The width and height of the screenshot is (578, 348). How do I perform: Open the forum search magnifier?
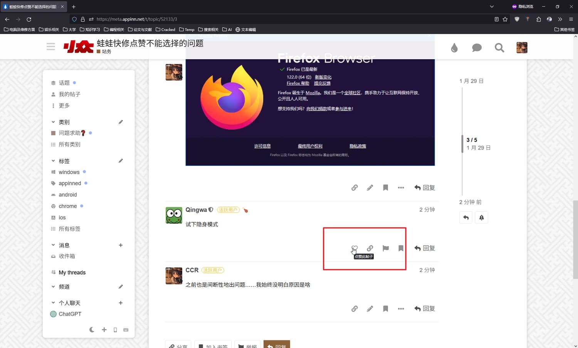(x=499, y=48)
